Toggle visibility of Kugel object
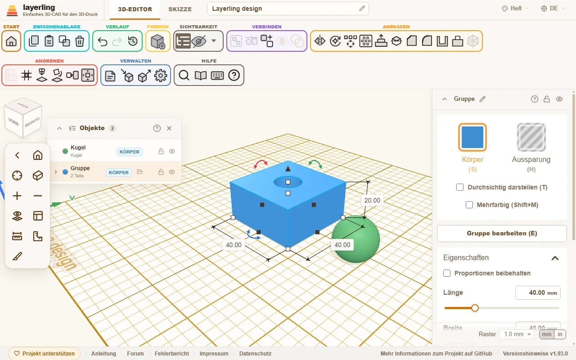 [172, 152]
